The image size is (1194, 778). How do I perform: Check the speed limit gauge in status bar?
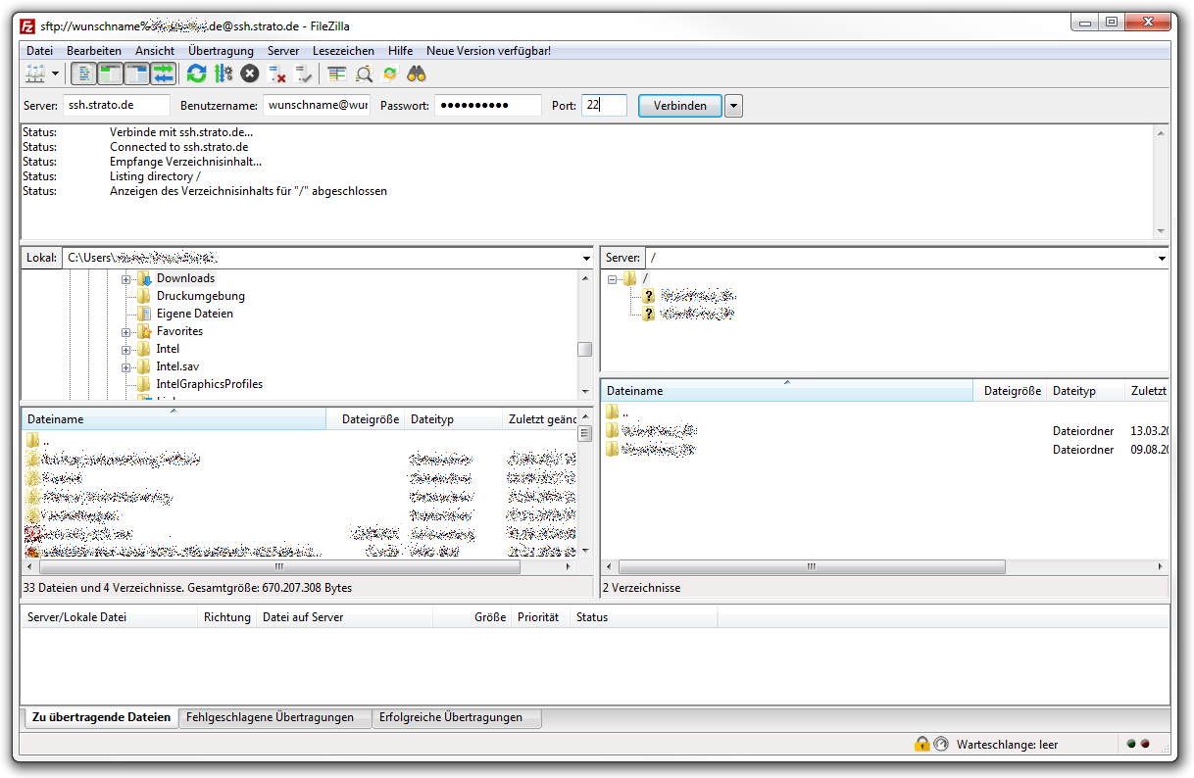click(x=939, y=744)
